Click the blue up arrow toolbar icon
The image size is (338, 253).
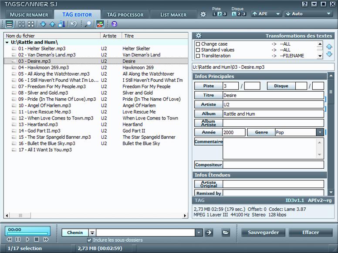(x=52, y=24)
